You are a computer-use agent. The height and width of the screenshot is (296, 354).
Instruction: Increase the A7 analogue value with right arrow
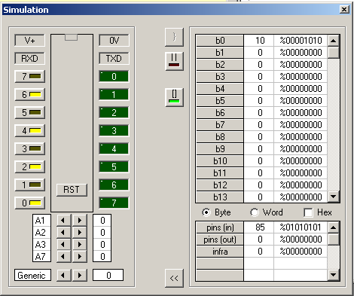pos(80,256)
